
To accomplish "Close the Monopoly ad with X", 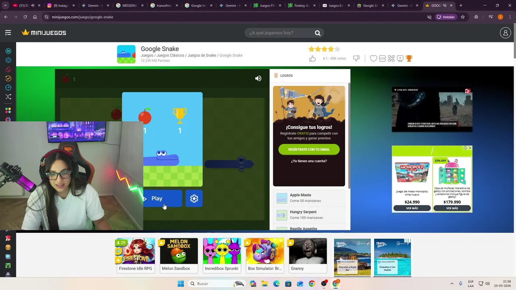I will 470,148.
